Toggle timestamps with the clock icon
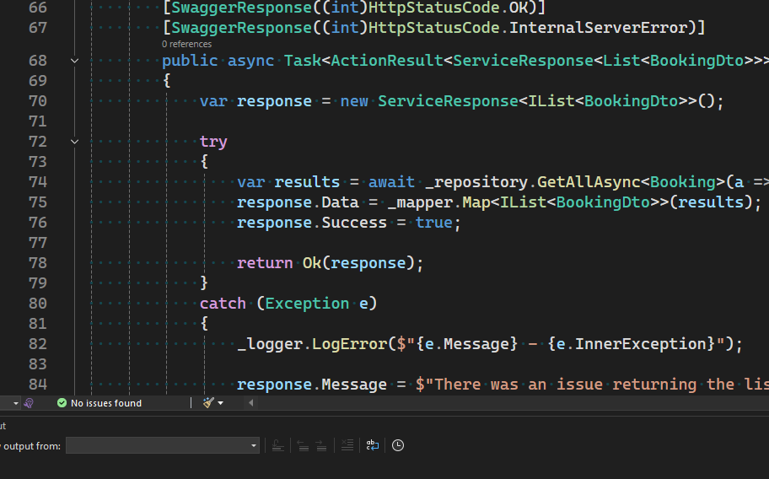Screen dimensions: 769x479 pos(398,445)
